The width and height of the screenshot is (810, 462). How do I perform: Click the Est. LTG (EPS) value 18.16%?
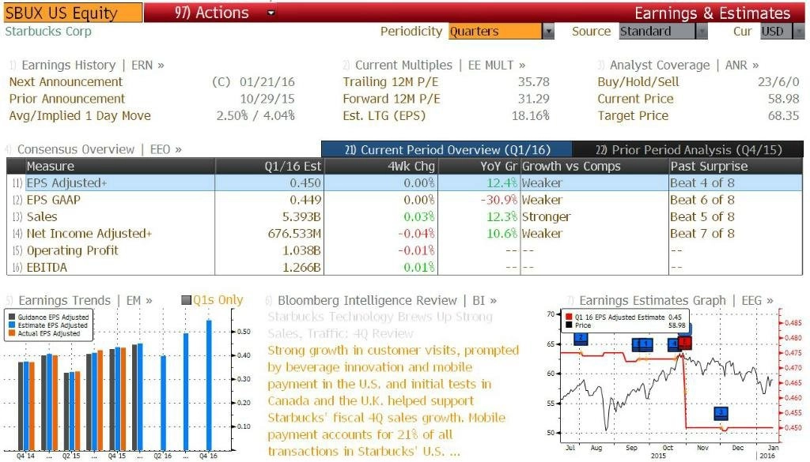point(531,116)
